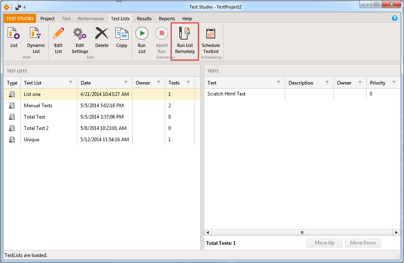Click type icon for Unique row
The height and width of the screenshot is (263, 404).
[12, 140]
